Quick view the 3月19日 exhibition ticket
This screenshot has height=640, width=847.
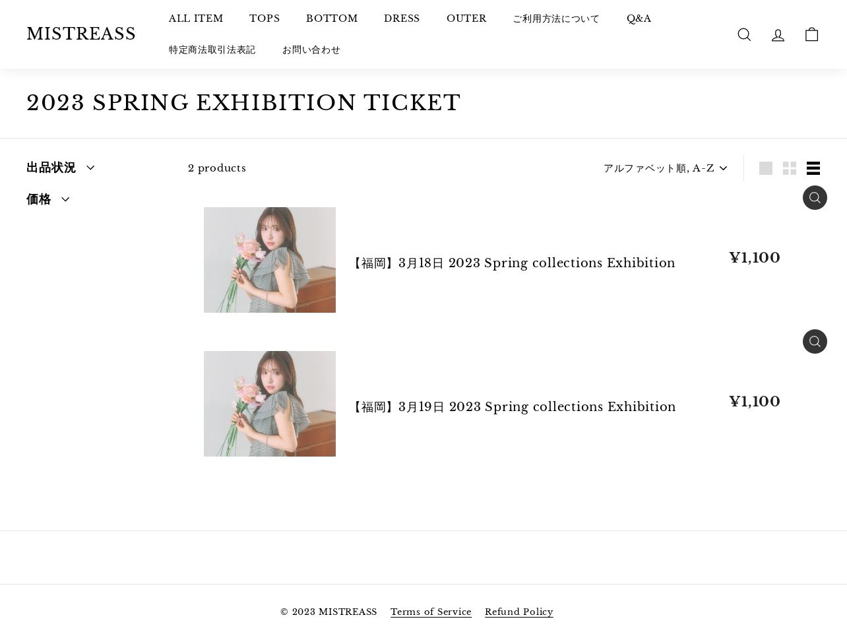click(x=815, y=341)
